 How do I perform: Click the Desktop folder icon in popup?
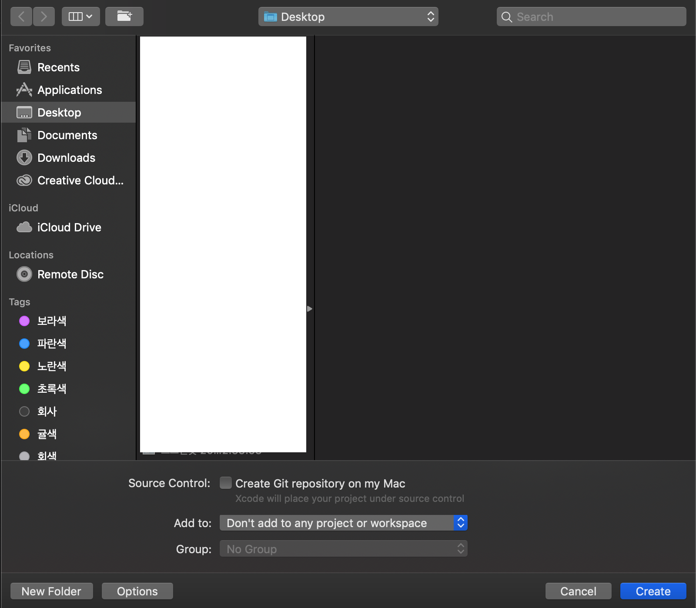click(271, 17)
